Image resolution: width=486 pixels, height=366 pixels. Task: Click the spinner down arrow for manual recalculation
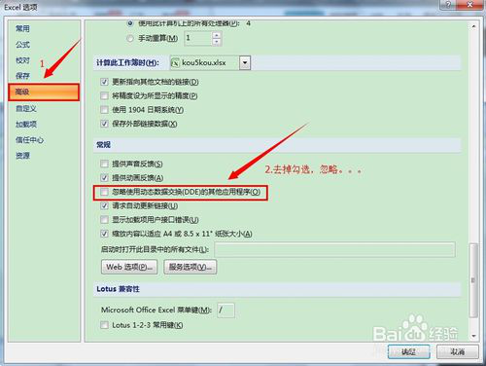(217, 42)
